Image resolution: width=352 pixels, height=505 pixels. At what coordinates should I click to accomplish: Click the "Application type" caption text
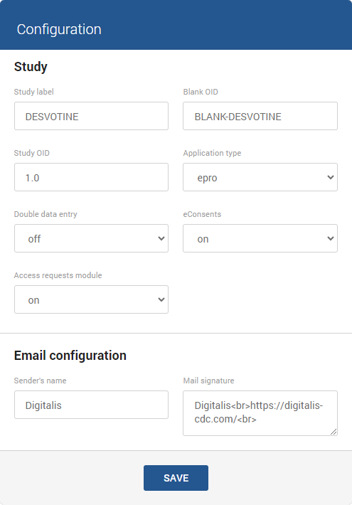click(212, 153)
